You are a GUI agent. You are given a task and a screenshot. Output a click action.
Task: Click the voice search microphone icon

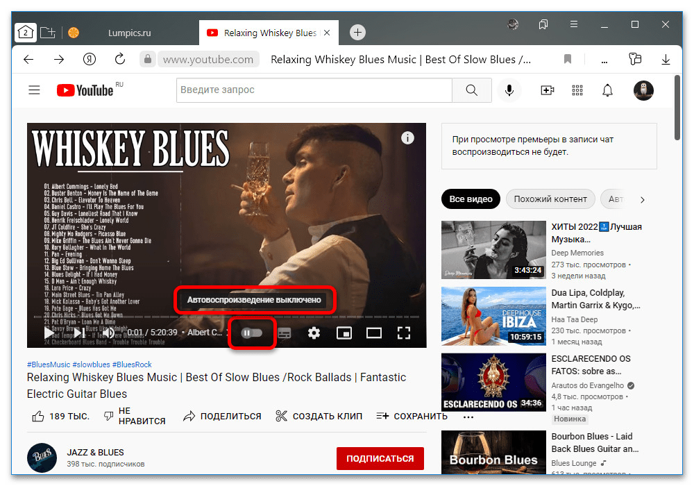click(x=509, y=90)
